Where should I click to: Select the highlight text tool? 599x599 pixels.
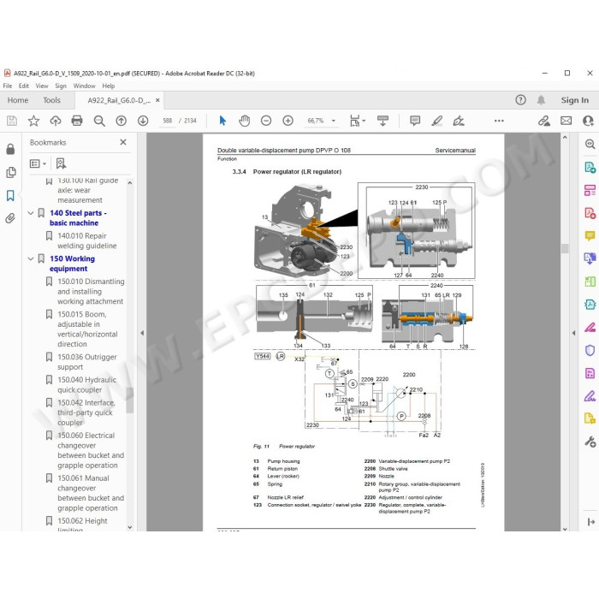click(437, 122)
